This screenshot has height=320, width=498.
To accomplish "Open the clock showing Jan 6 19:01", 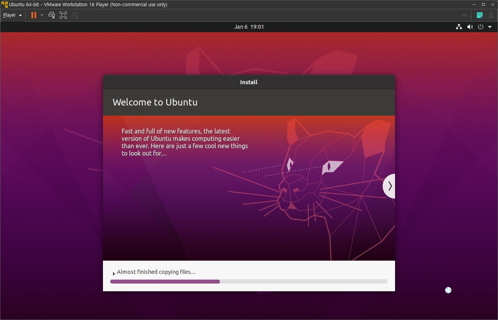I will pyautogui.click(x=249, y=27).
